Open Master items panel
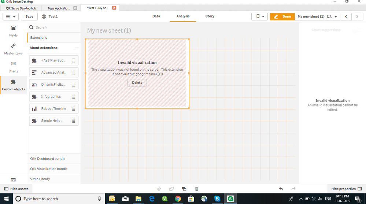This screenshot has width=366, height=204. click(x=13, y=49)
